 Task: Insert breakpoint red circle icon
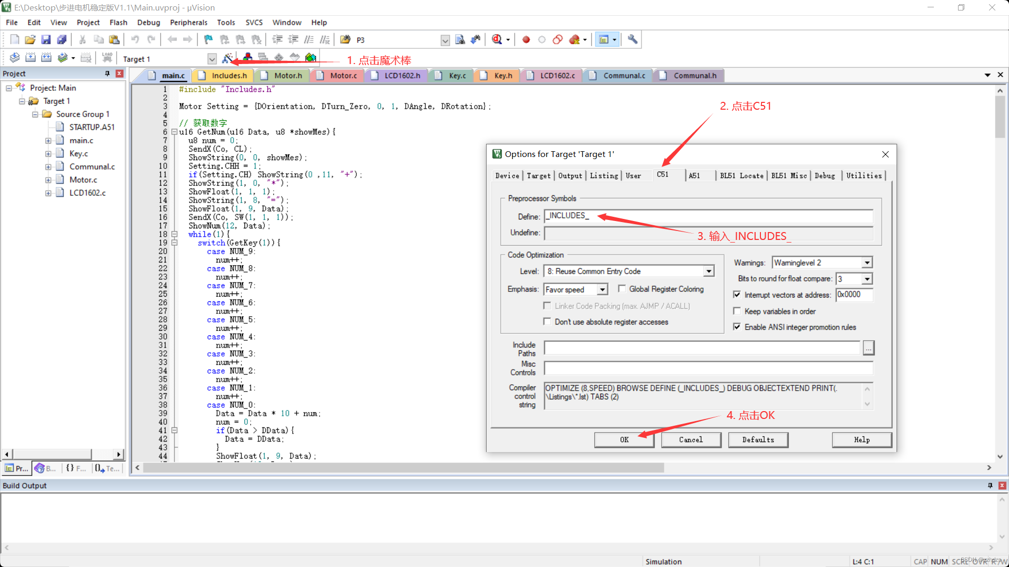point(526,39)
